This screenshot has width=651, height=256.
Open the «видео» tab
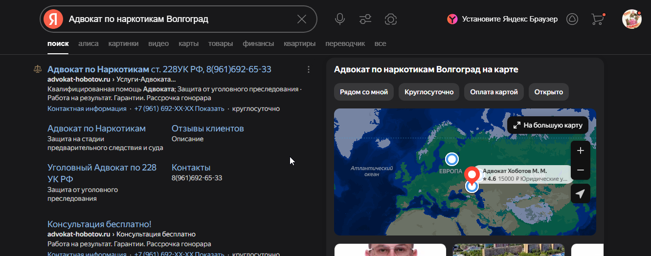[x=158, y=43]
